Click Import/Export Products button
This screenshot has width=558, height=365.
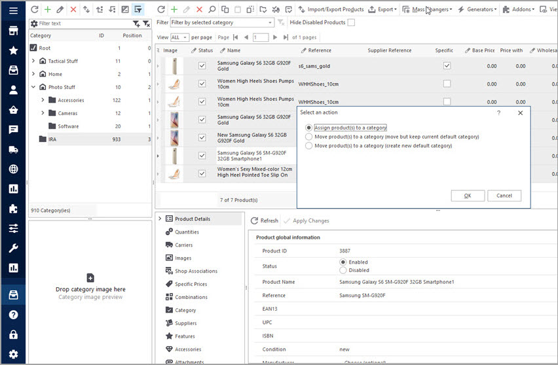tap(331, 10)
